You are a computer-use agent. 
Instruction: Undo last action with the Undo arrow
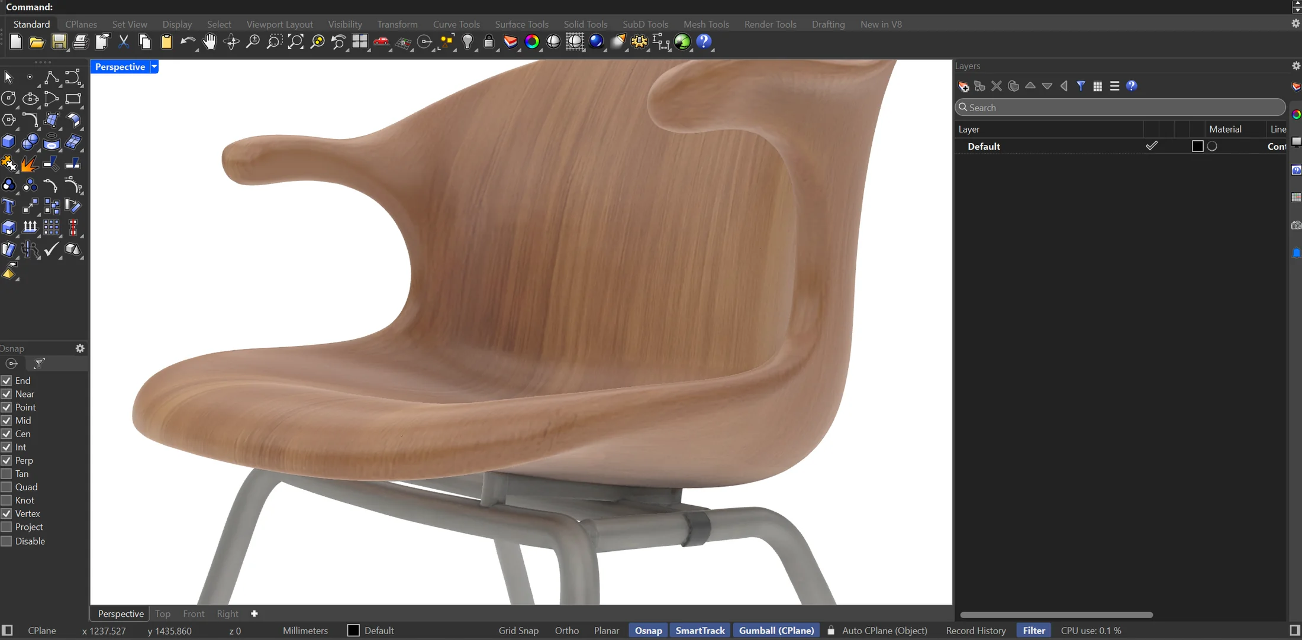pyautogui.click(x=188, y=42)
